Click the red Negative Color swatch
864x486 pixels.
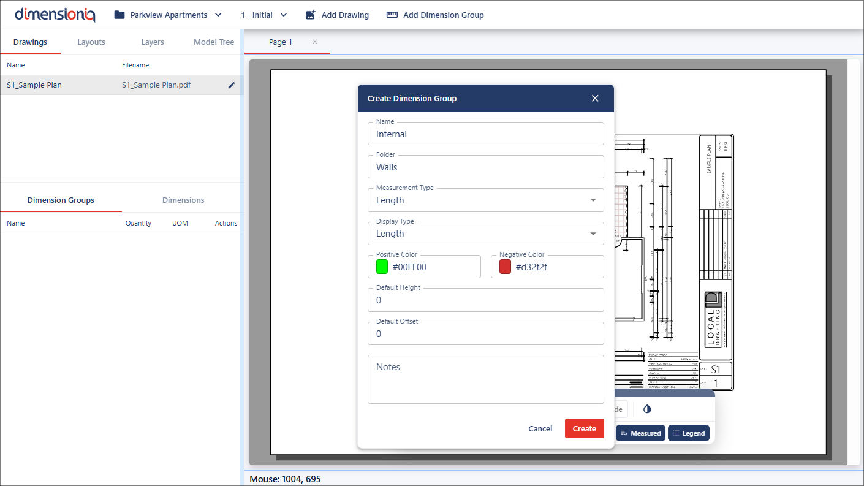[505, 267]
